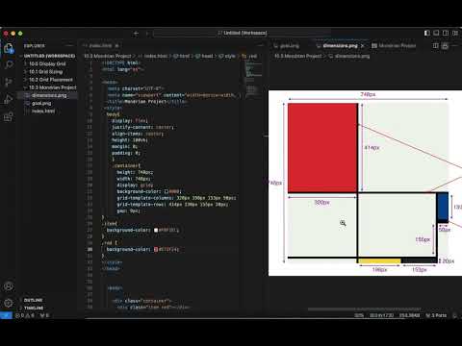Open the customize layout icon

pyautogui.click(x=455, y=33)
